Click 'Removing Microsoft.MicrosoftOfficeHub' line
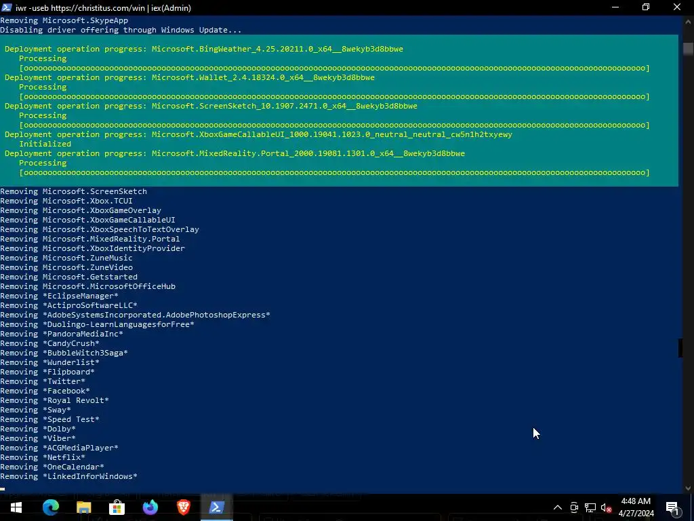Screen dimensions: 694x521 tap(87, 286)
